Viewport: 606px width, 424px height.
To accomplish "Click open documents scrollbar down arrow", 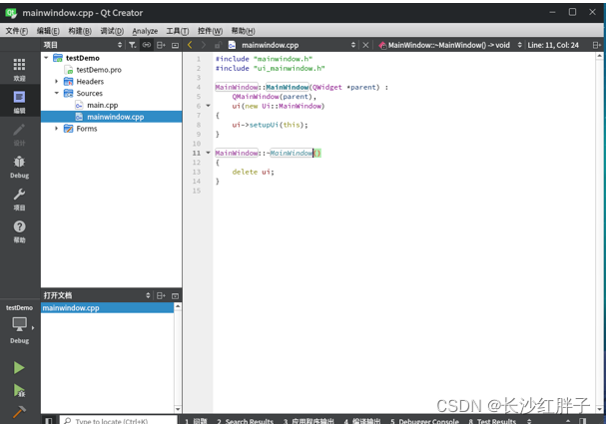I will click(x=178, y=409).
